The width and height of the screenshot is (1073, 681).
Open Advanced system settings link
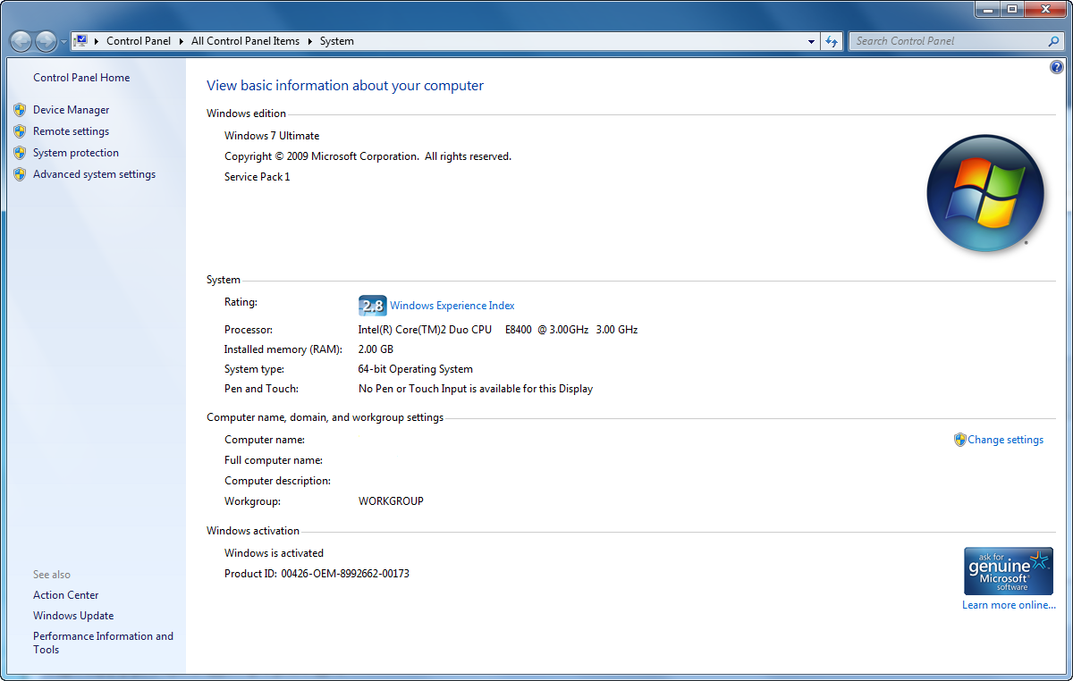click(95, 174)
